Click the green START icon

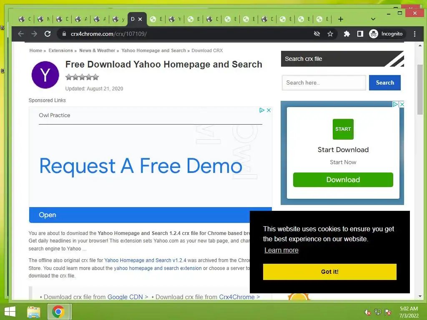pyautogui.click(x=343, y=129)
